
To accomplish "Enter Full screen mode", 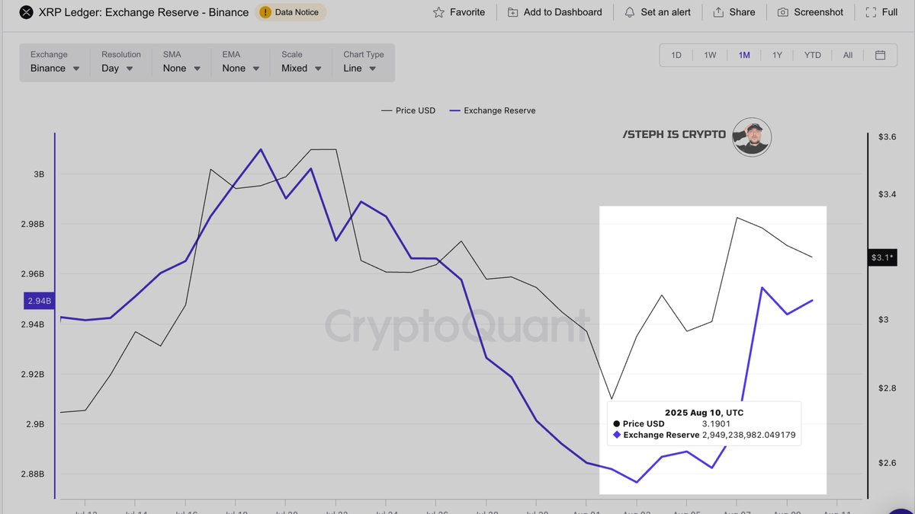I will click(x=870, y=12).
